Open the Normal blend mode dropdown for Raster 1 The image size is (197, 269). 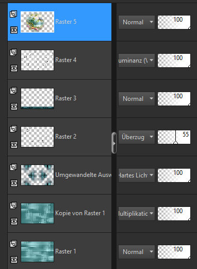click(x=137, y=252)
